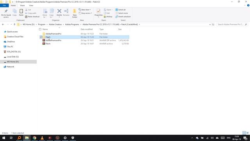The height and width of the screenshot is (141, 250).
Task: Open Local Disk (G:) in sidebar
Action: click(x=13, y=57)
